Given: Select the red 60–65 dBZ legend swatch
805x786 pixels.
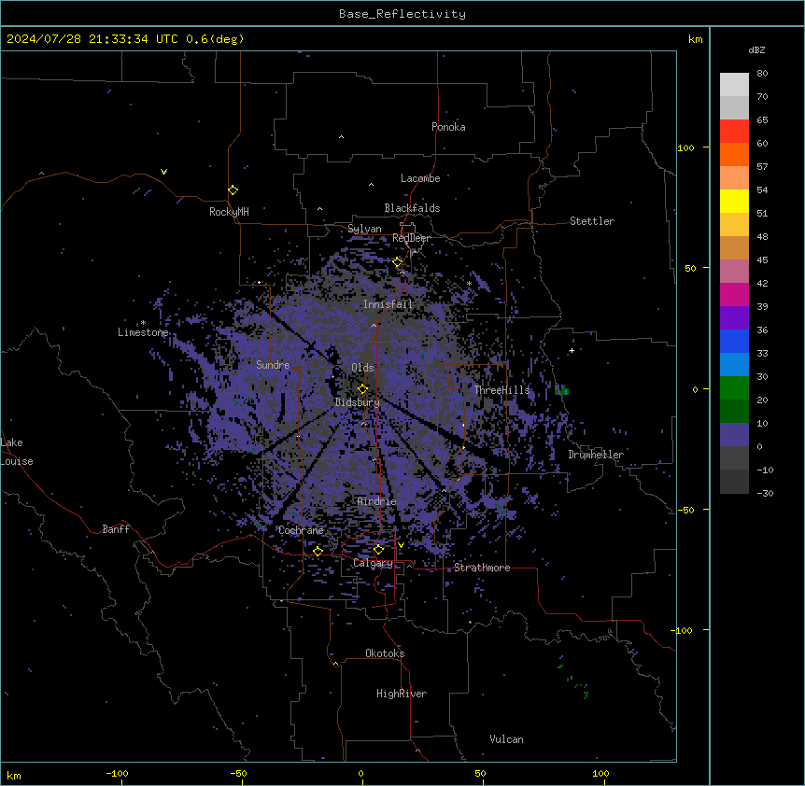Looking at the screenshot, I should coord(734,132).
